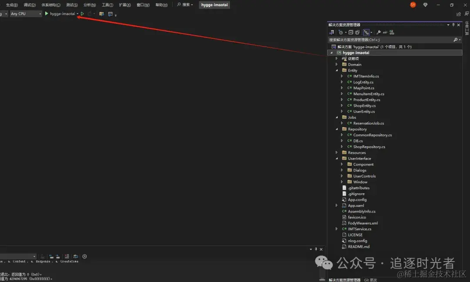Select ReservationJob.cs in the tree
Image resolution: width=470 pixels, height=282 pixels.
(369, 123)
